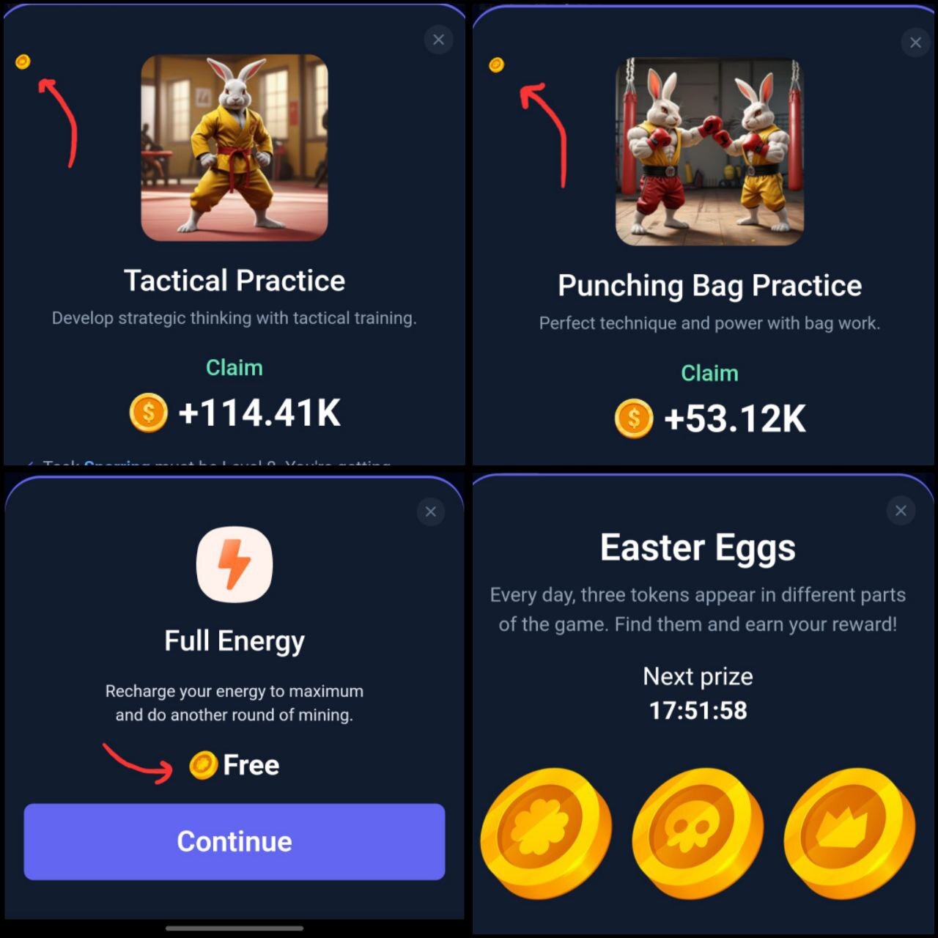Viewport: 938px width, 938px height.
Task: Tap the Easter Eggs heading
Action: [x=698, y=548]
